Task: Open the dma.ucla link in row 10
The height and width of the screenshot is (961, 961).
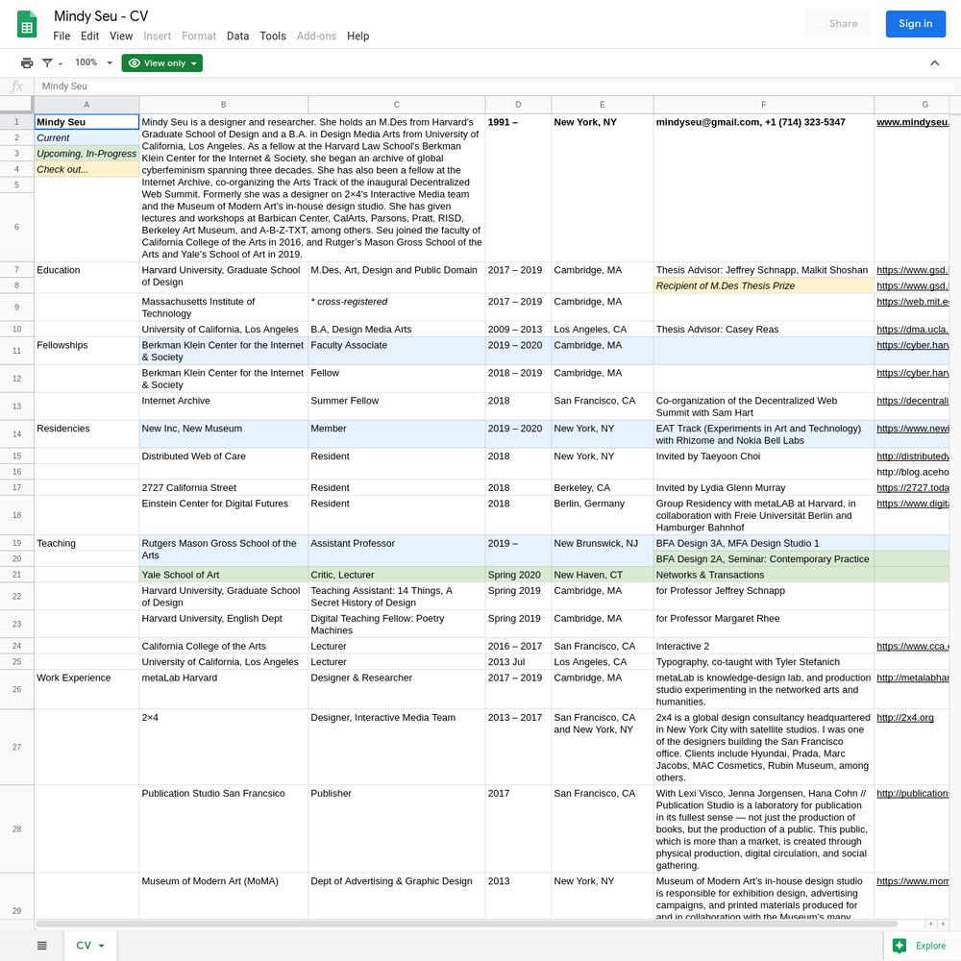Action: click(913, 330)
